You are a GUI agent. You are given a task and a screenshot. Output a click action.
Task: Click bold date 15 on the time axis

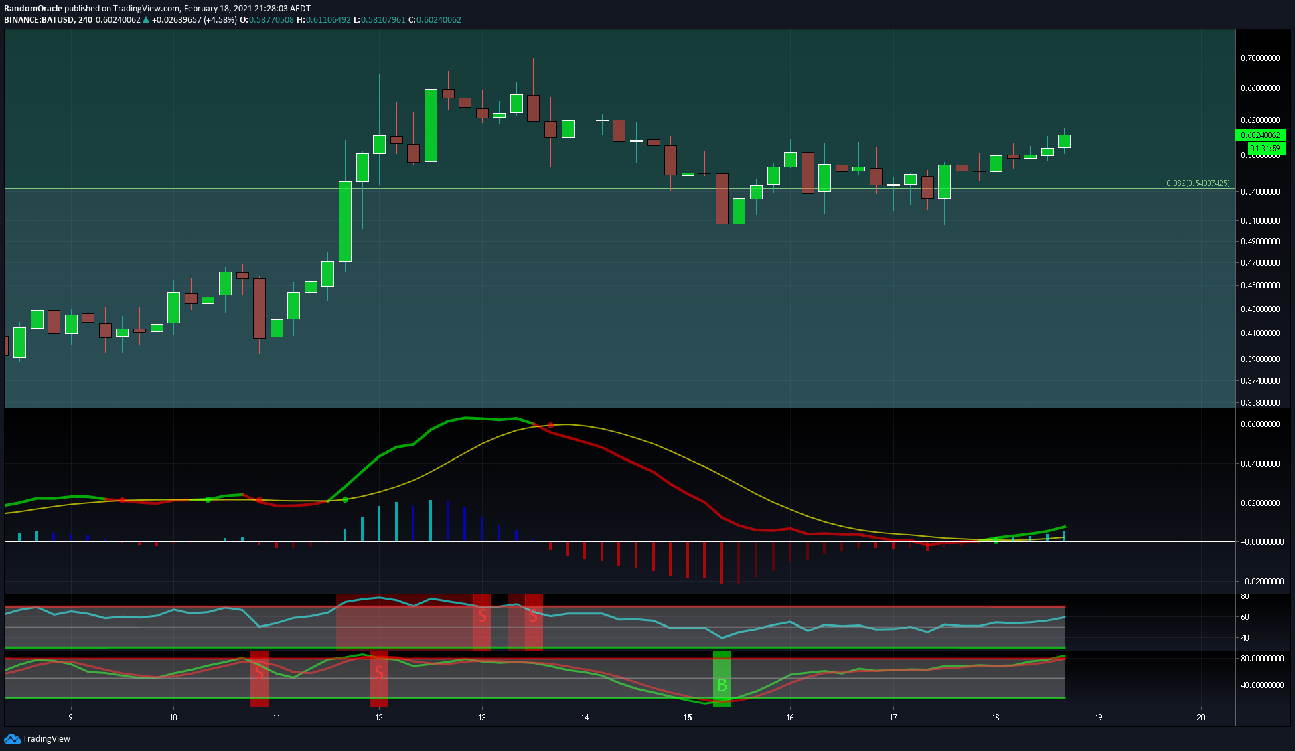pyautogui.click(x=688, y=718)
